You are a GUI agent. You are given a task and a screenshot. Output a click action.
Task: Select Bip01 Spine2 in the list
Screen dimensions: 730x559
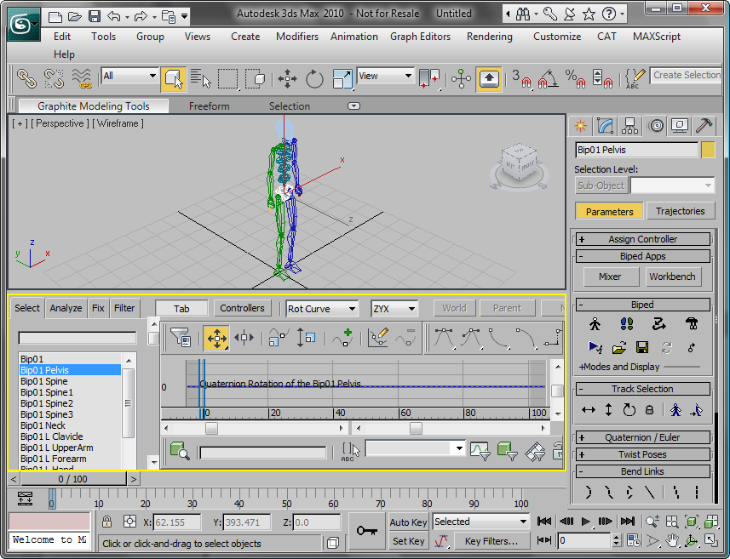click(47, 403)
